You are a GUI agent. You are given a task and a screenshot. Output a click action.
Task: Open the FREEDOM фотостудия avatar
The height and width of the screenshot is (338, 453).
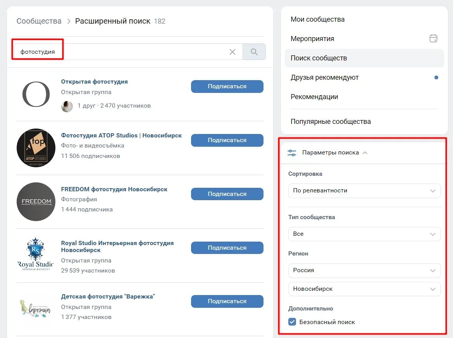[x=36, y=201]
